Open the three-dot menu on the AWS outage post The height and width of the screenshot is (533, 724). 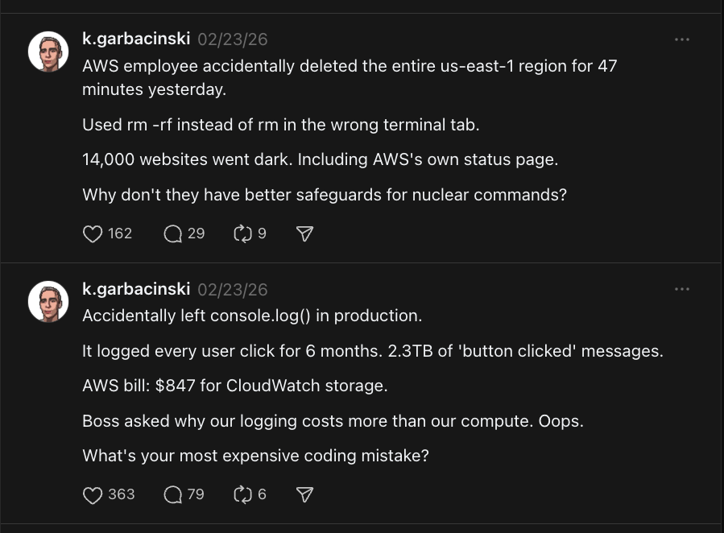[682, 39]
